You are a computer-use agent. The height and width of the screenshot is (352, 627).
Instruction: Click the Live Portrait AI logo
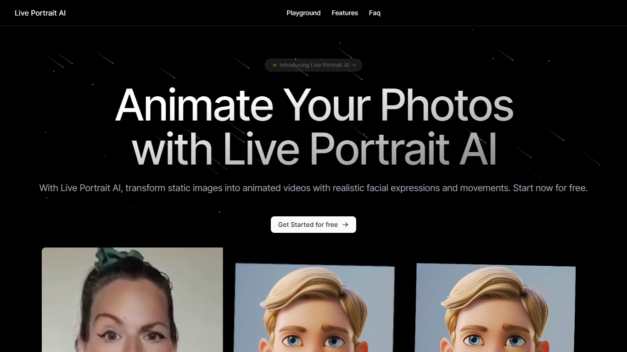point(40,13)
